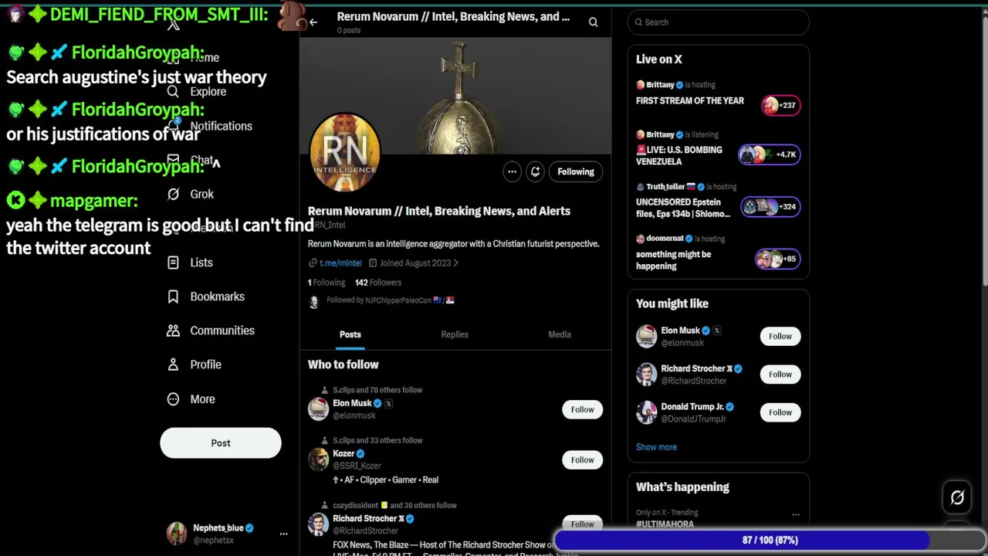
Task: Click the right-panel Search field
Action: [718, 22]
